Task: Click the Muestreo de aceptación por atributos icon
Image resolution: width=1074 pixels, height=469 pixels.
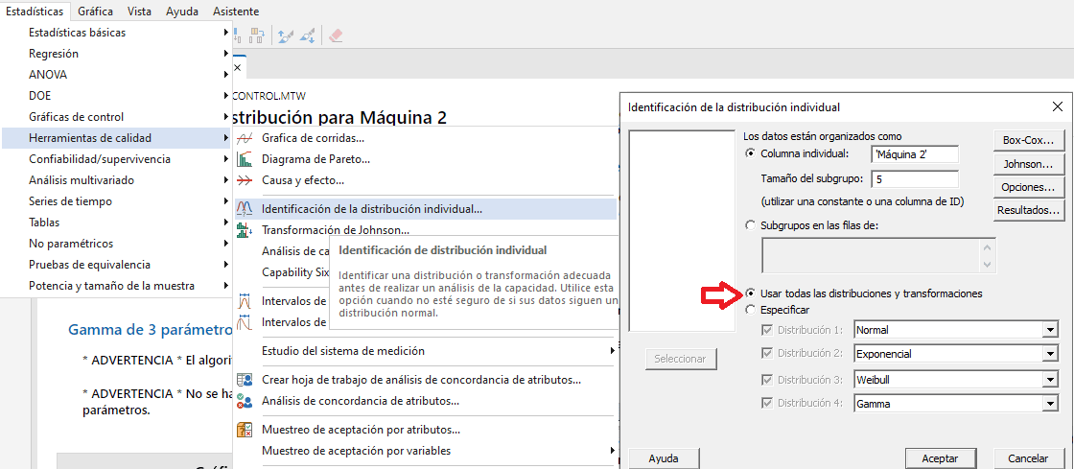Action: pyautogui.click(x=245, y=430)
